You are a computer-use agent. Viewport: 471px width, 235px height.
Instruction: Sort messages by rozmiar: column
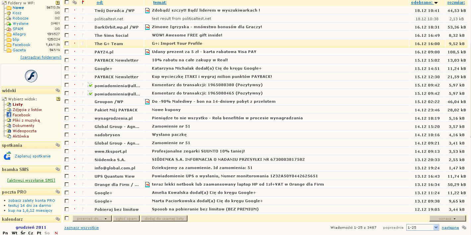(x=456, y=2)
